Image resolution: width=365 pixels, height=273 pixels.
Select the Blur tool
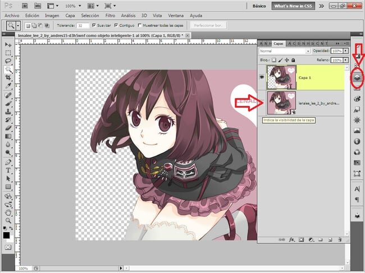pos(8,145)
